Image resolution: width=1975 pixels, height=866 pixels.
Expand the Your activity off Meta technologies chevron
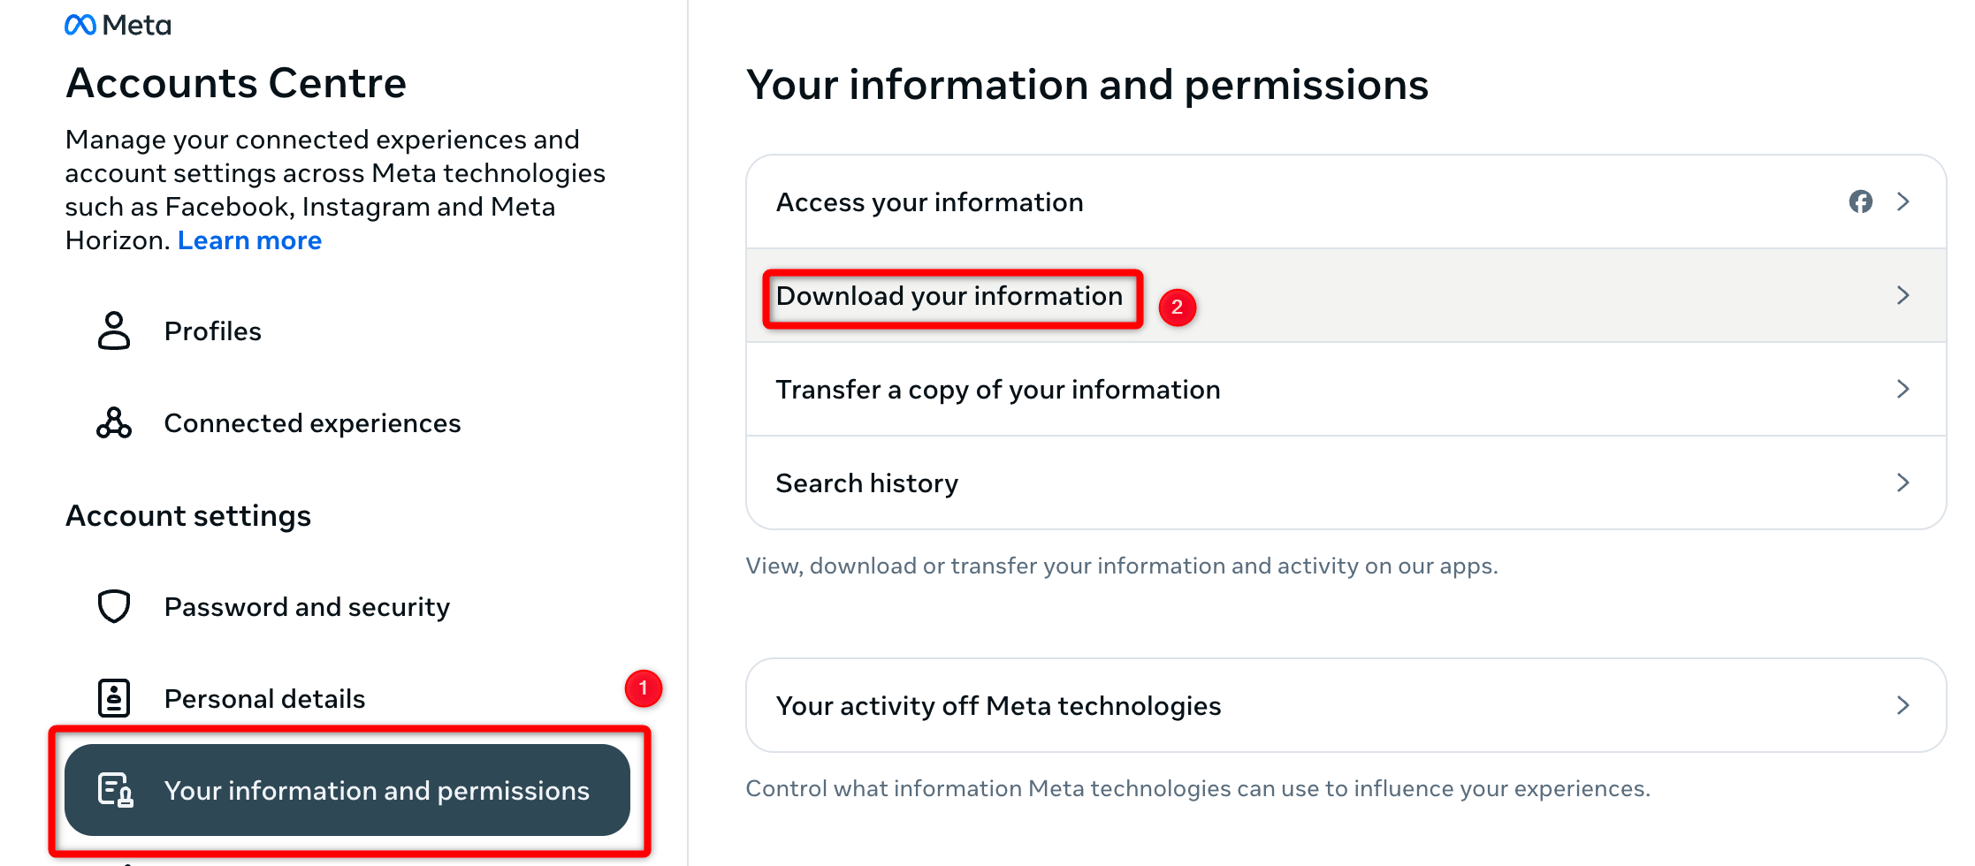pos(1903,705)
